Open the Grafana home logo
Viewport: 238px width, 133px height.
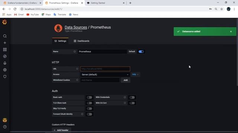(x=4, y=22)
